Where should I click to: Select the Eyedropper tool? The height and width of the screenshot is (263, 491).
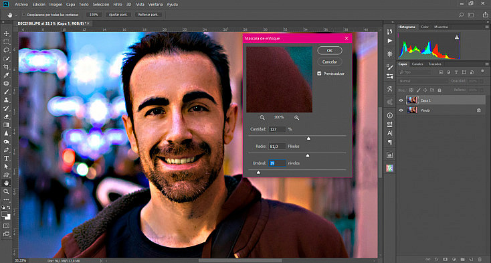tap(6, 75)
